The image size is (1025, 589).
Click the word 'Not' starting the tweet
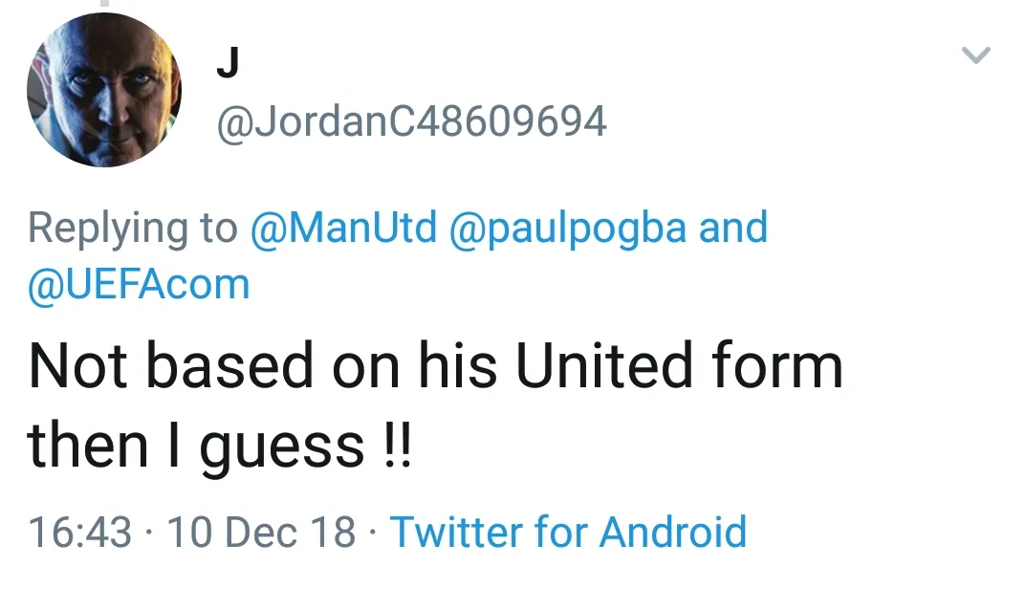[76, 366]
